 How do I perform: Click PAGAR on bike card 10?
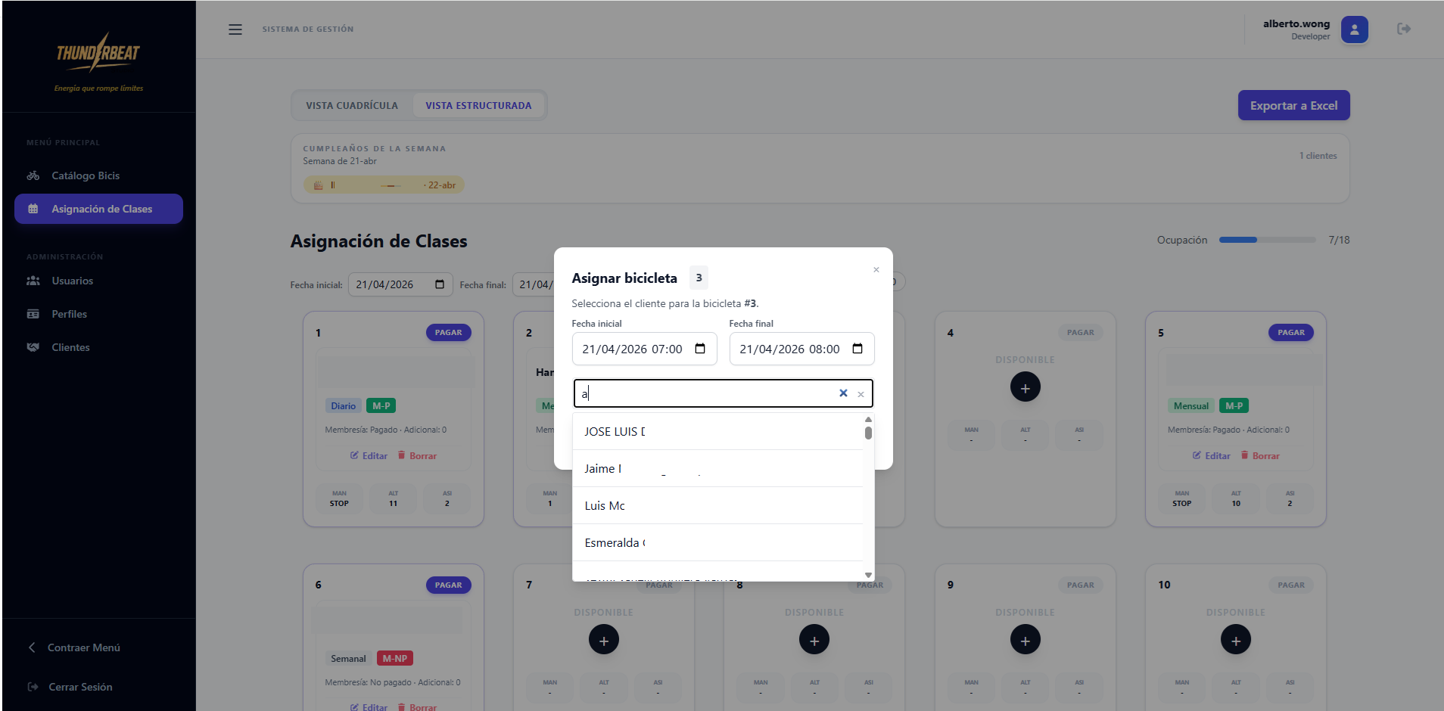[1290, 585]
